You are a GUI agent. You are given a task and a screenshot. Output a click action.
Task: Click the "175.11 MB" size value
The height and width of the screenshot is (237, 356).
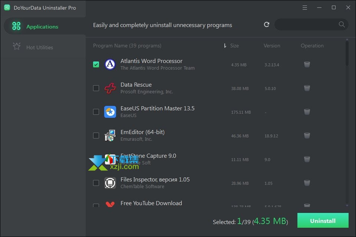coord(241,112)
